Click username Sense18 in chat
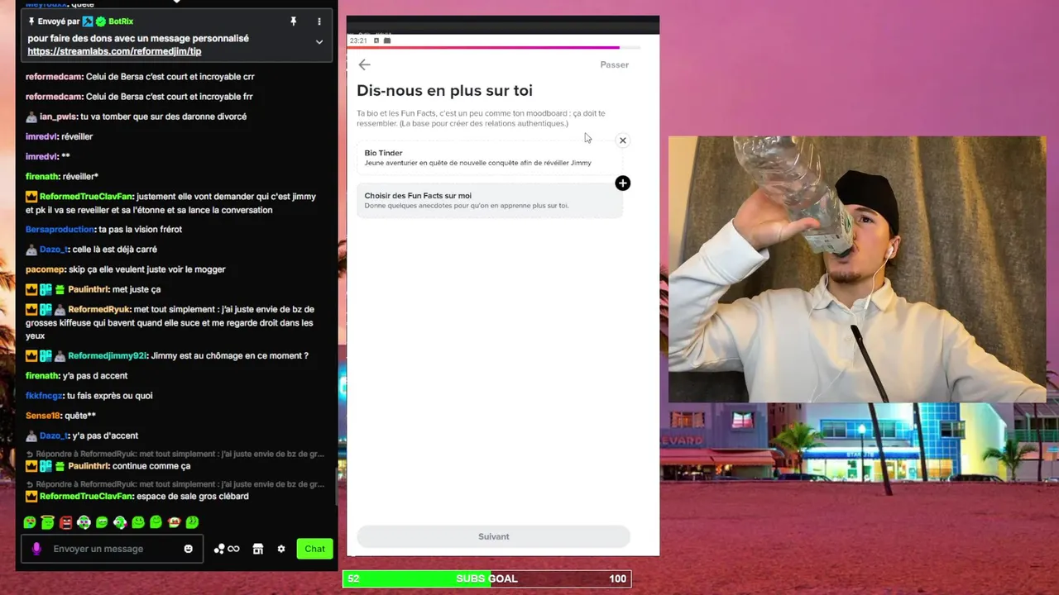Viewport: 1059px width, 595px height. click(x=43, y=416)
